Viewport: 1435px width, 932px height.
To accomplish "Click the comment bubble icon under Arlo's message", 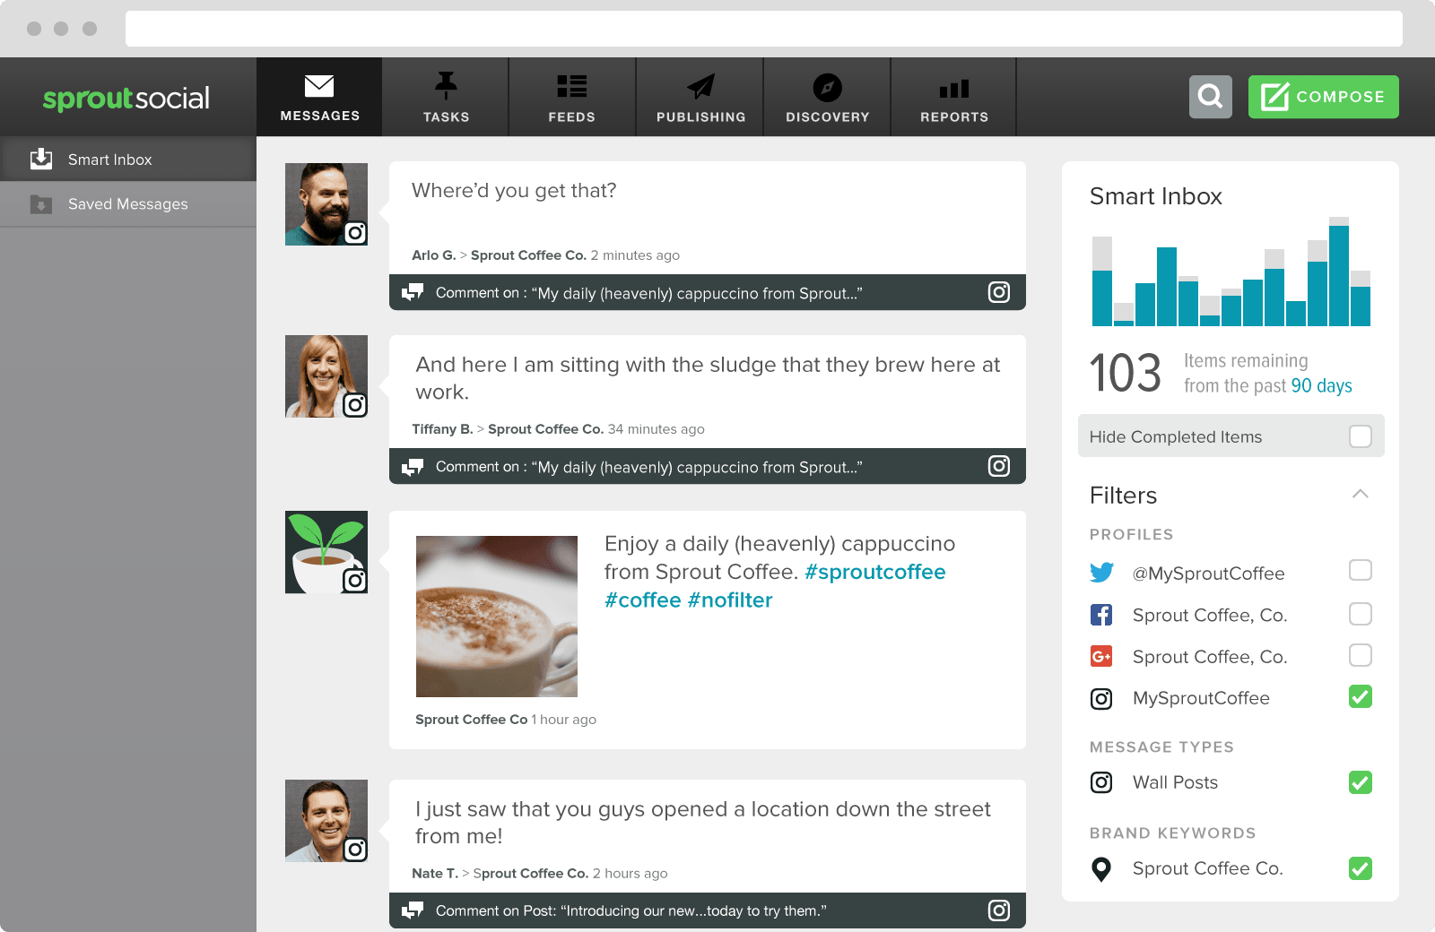I will click(413, 292).
